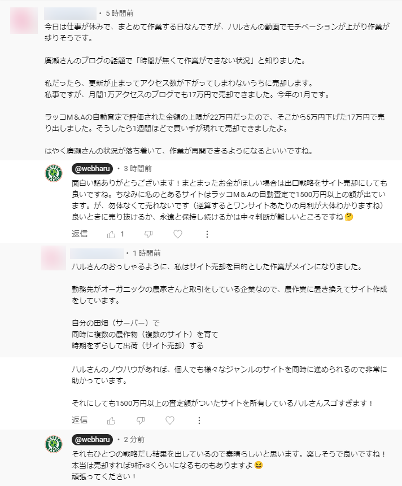Open @webharu channel name on 3 時間前 reply
The image size is (402, 486).
click(93, 169)
